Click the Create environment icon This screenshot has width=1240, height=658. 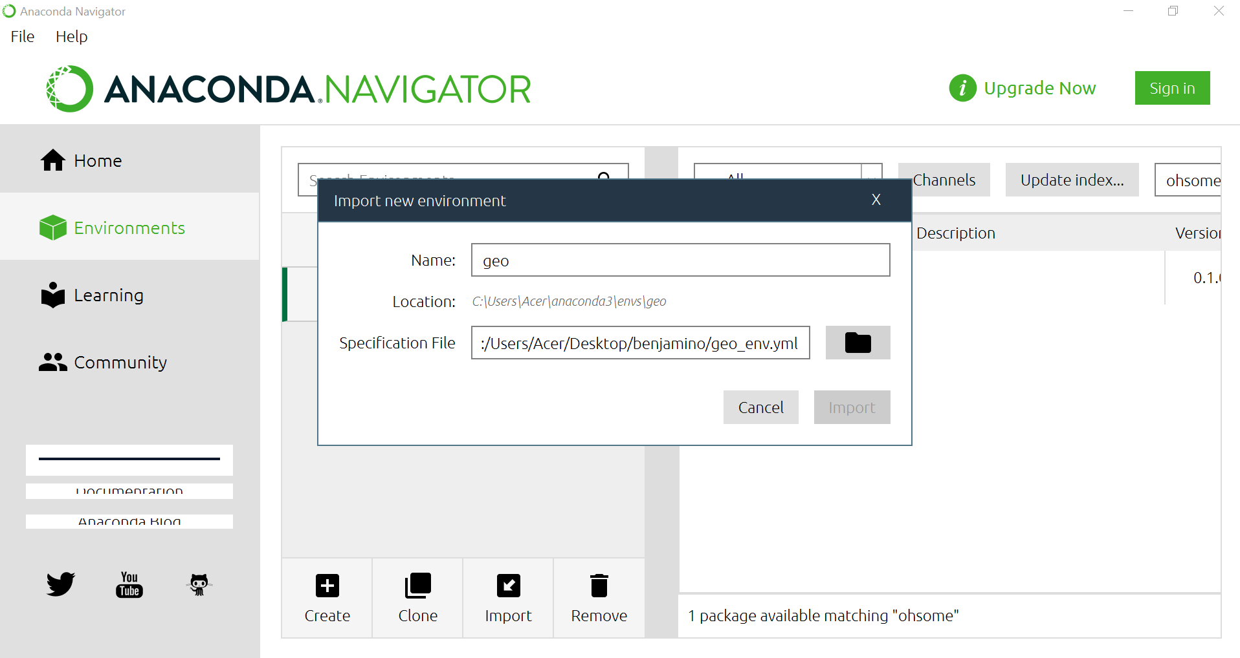[x=327, y=586]
